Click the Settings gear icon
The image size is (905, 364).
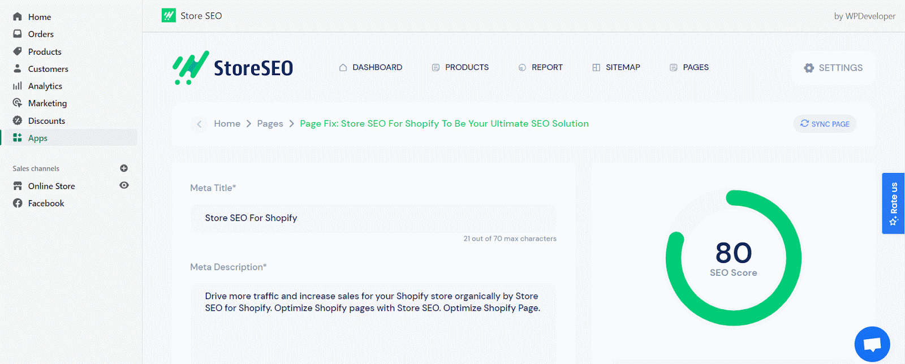(x=809, y=68)
